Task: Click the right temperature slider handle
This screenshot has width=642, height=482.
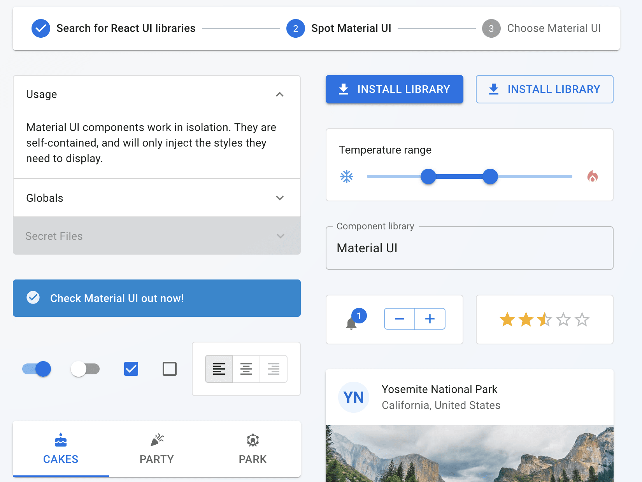Action: click(x=490, y=176)
